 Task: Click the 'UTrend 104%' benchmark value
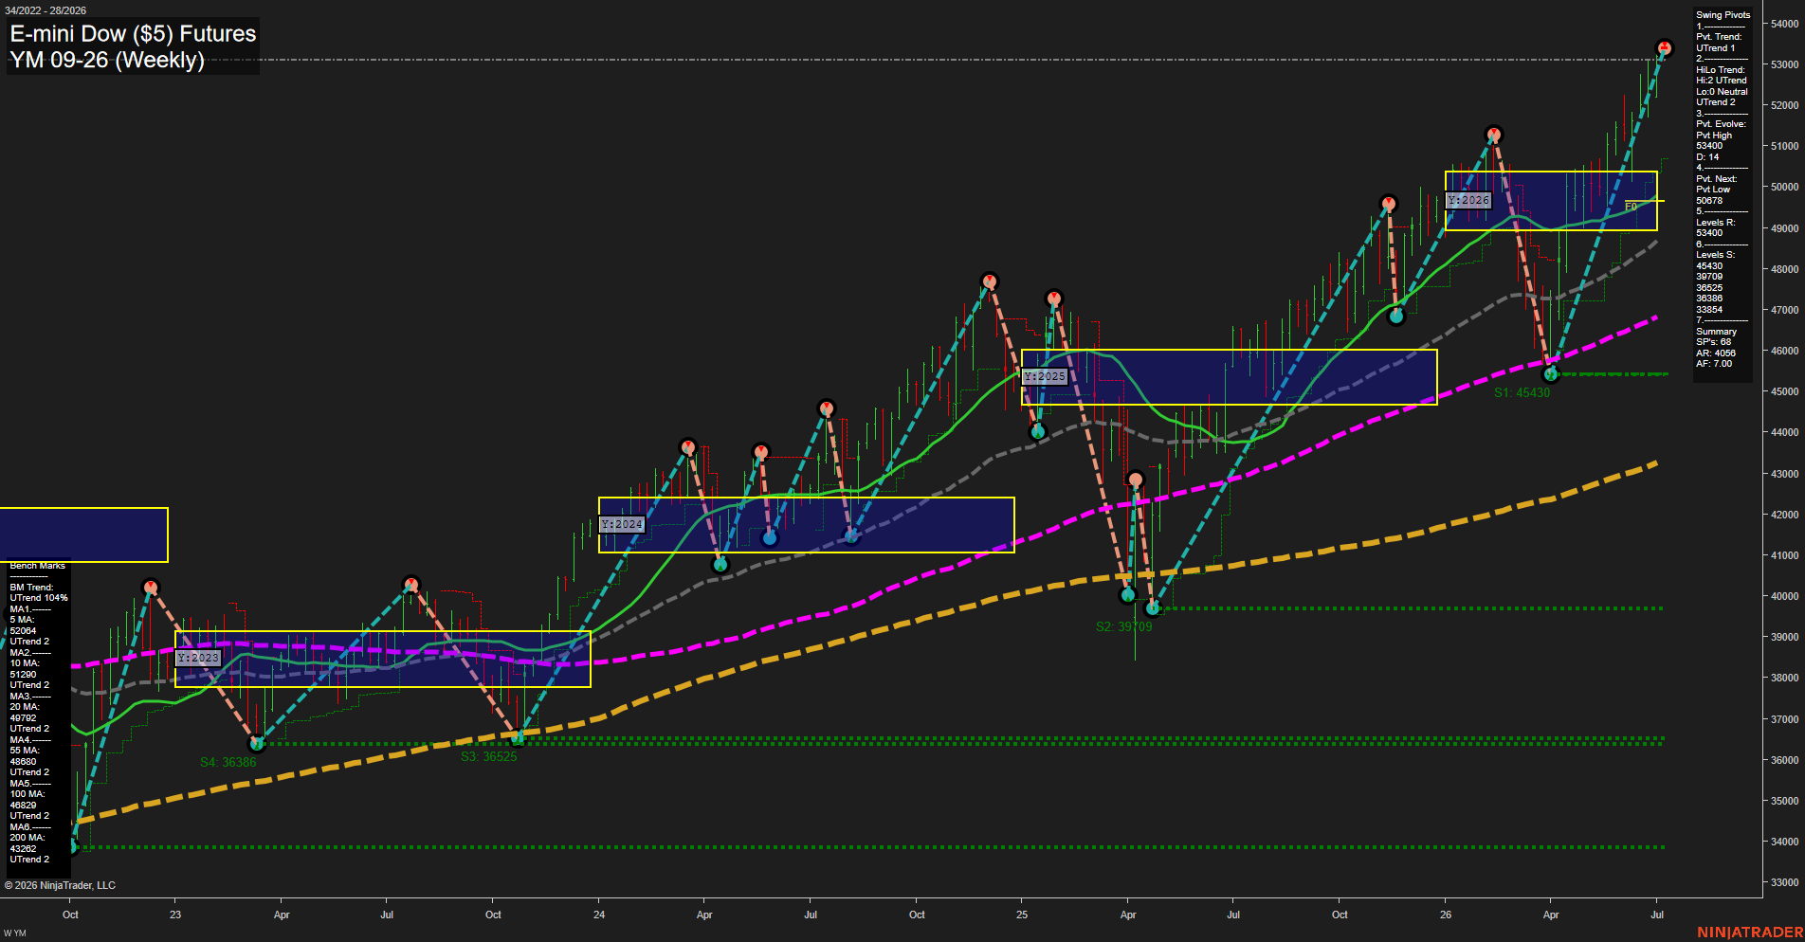[39, 598]
